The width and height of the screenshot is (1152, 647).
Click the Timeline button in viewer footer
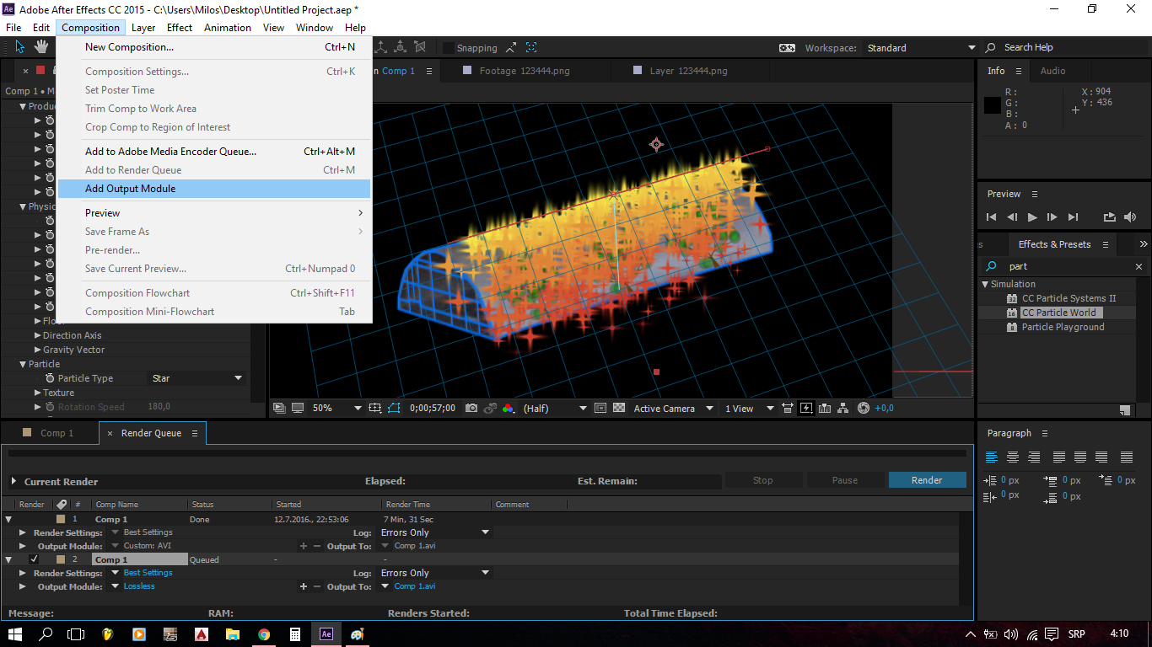coord(825,408)
